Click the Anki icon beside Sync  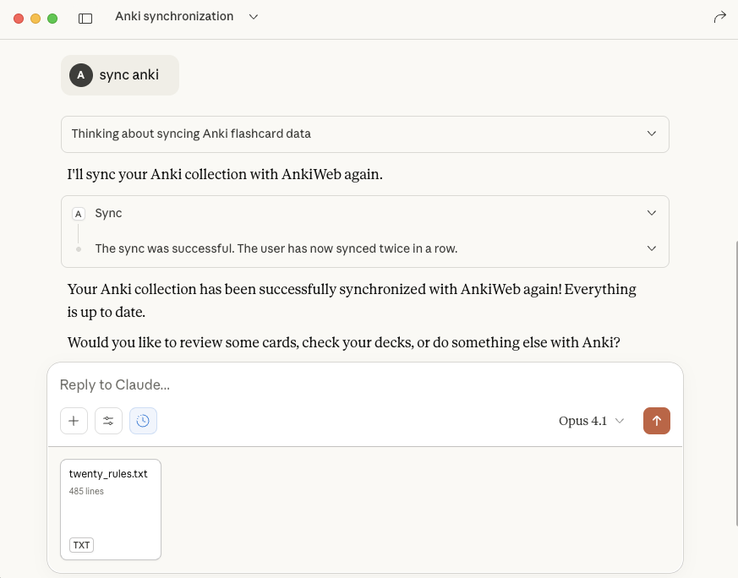tap(79, 214)
